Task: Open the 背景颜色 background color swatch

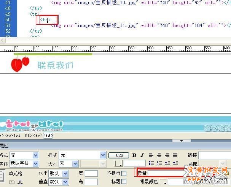Action: [163, 182]
